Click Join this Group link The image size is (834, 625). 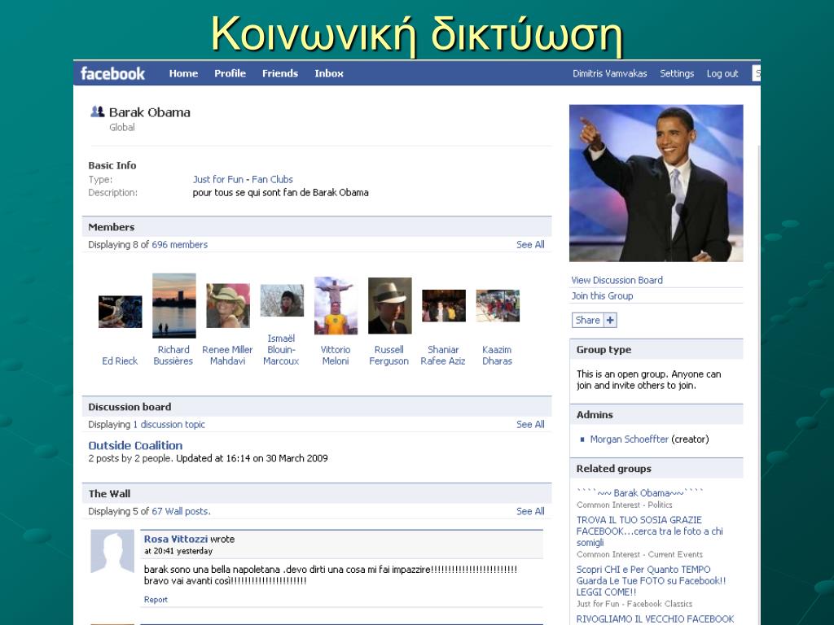pyautogui.click(x=602, y=295)
